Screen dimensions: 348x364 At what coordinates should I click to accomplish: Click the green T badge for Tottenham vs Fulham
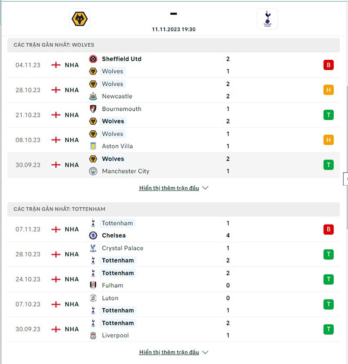pyautogui.click(x=329, y=279)
